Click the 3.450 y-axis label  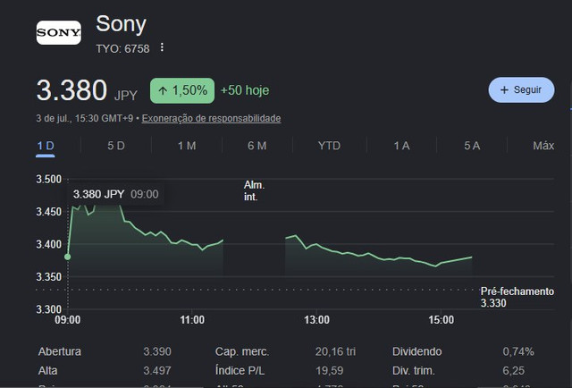49,212
